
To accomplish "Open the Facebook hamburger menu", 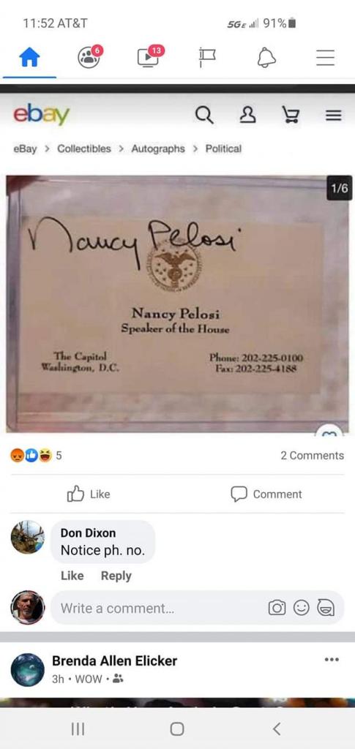I will coord(326,59).
